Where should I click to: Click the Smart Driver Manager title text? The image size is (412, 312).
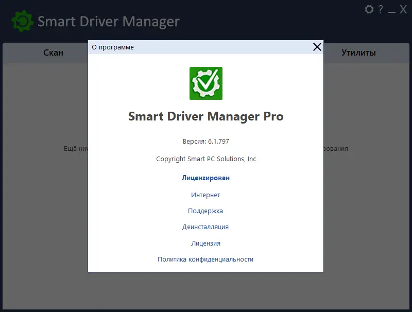109,21
